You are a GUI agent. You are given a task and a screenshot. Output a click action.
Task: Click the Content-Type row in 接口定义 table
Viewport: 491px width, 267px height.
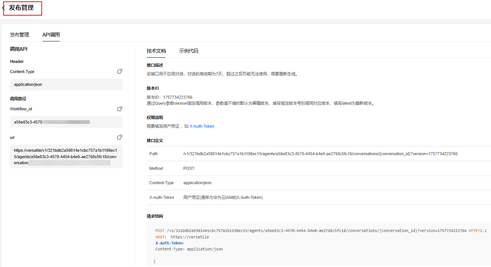point(197,183)
